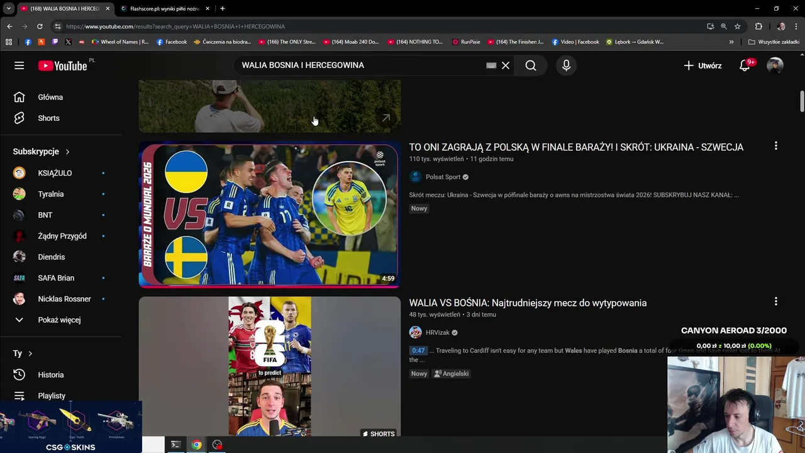Open the Lębork → Gdańsk bookmark
Screen dimensions: 805x453
point(635,42)
